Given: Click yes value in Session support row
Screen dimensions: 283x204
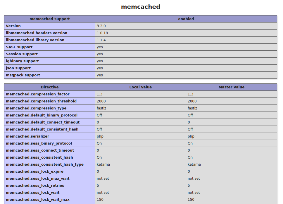Looking at the screenshot, I should point(100,54).
